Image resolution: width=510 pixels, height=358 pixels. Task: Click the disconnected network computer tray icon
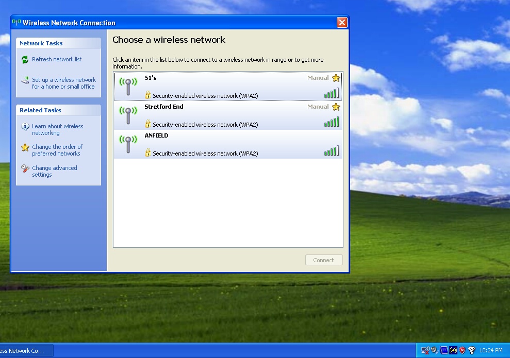click(x=425, y=350)
